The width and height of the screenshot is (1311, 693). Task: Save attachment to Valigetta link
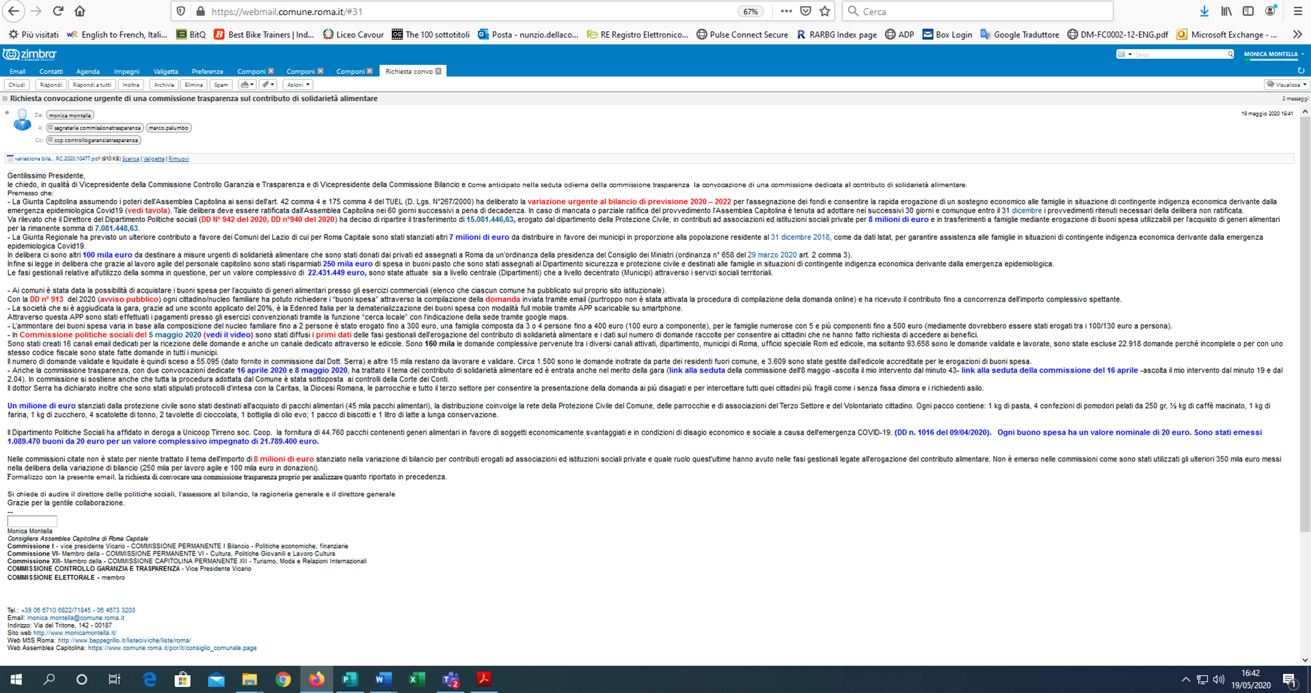click(x=154, y=159)
